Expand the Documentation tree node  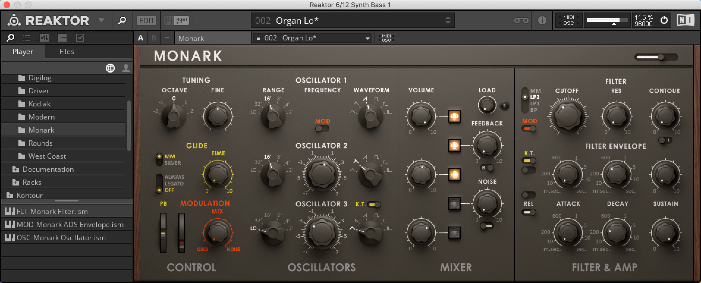[x=15, y=169]
